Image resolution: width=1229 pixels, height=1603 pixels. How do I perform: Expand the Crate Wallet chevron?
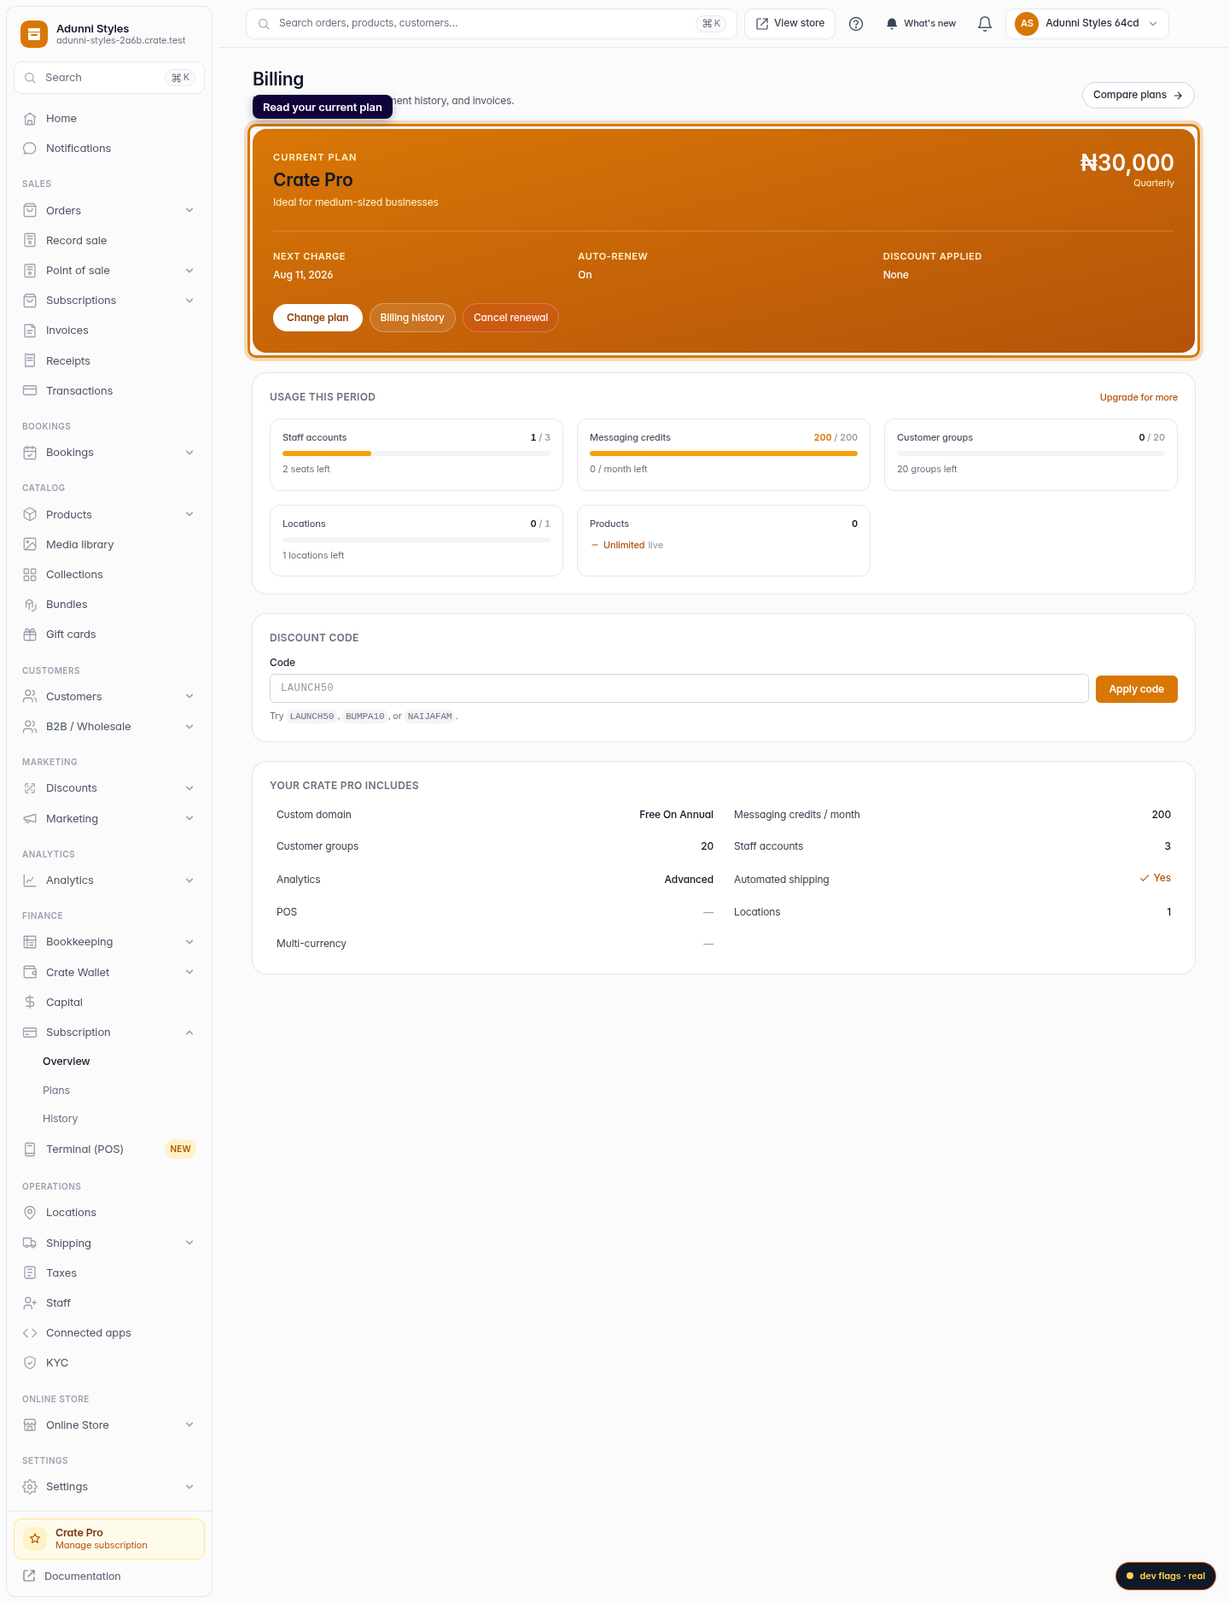(x=189, y=973)
